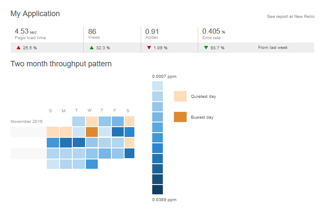Image resolution: width=324 pixels, height=216 pixels.
Task: Click the 0.91 Apdex metric
Action: pyautogui.click(x=152, y=34)
